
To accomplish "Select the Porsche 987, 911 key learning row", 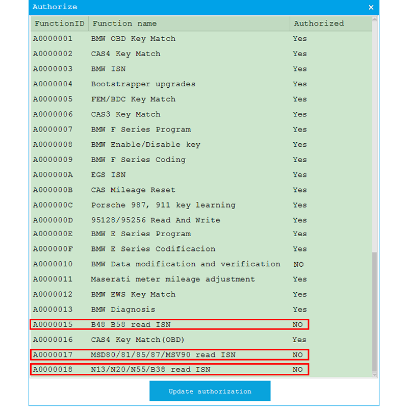I will tap(201, 205).
